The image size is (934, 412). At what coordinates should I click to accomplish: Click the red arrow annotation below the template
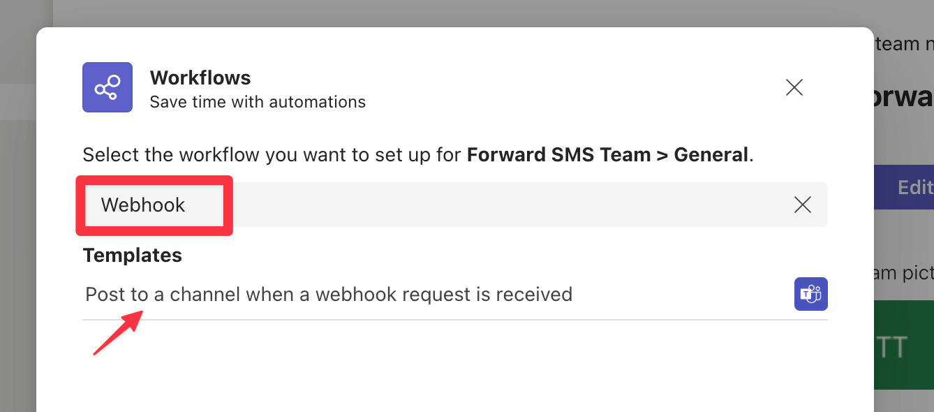click(x=117, y=333)
